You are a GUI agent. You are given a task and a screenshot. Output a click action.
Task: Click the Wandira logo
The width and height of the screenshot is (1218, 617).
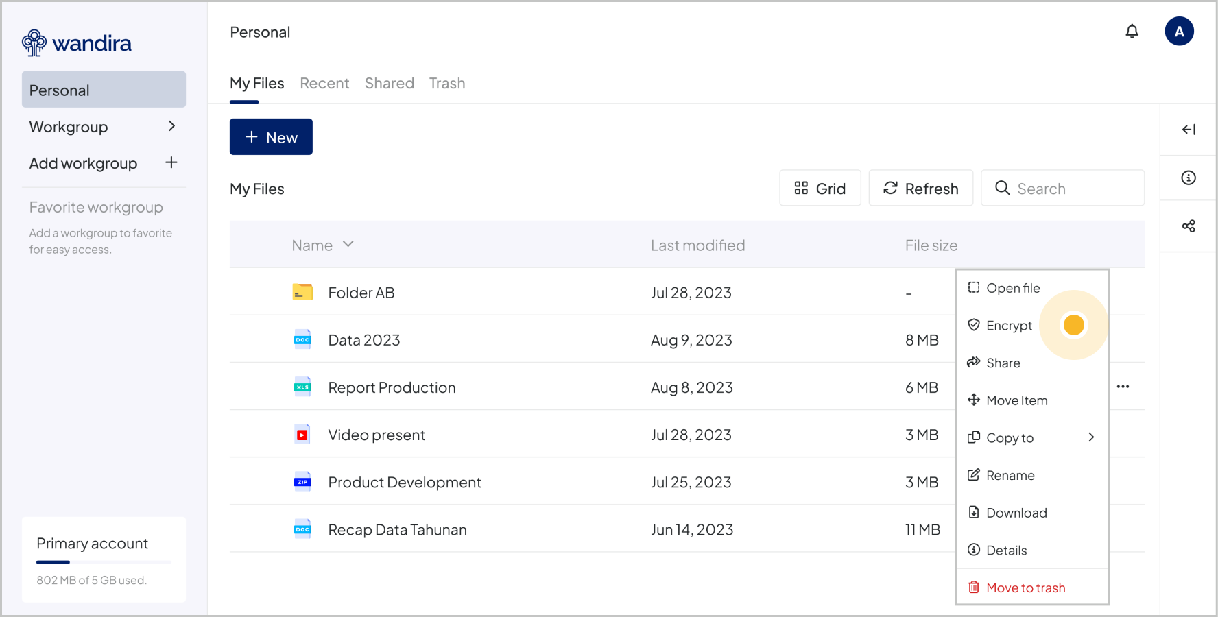77,43
